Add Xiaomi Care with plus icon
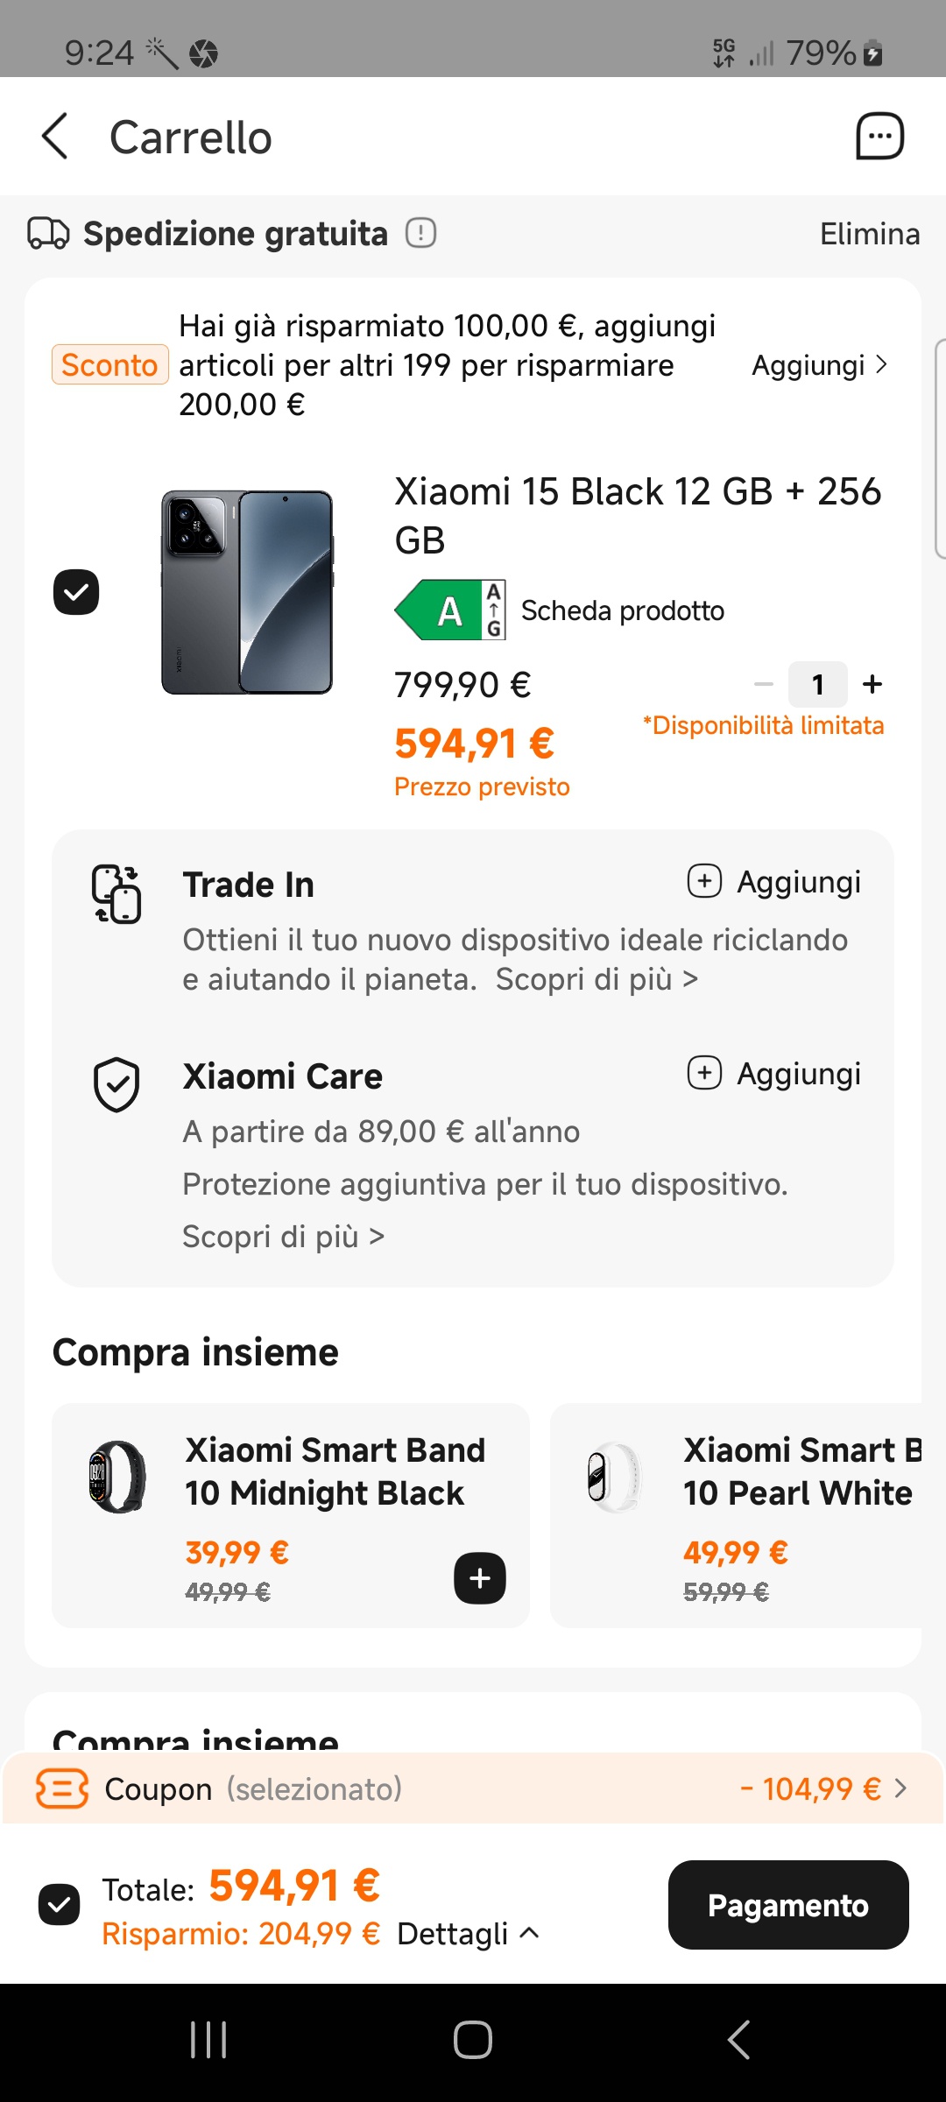Image resolution: width=946 pixels, height=2102 pixels. click(x=704, y=1073)
